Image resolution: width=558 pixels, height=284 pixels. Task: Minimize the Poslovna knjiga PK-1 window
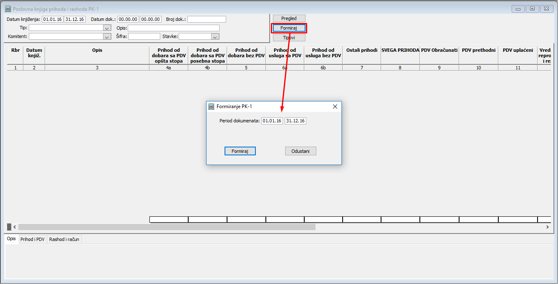518,8
